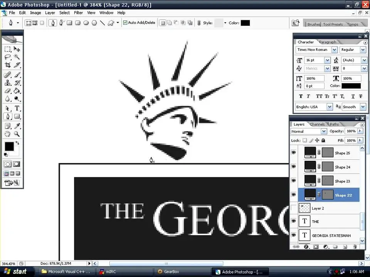The height and width of the screenshot is (277, 370).
Task: Open font style dropdown Regular
Action: pos(363,50)
